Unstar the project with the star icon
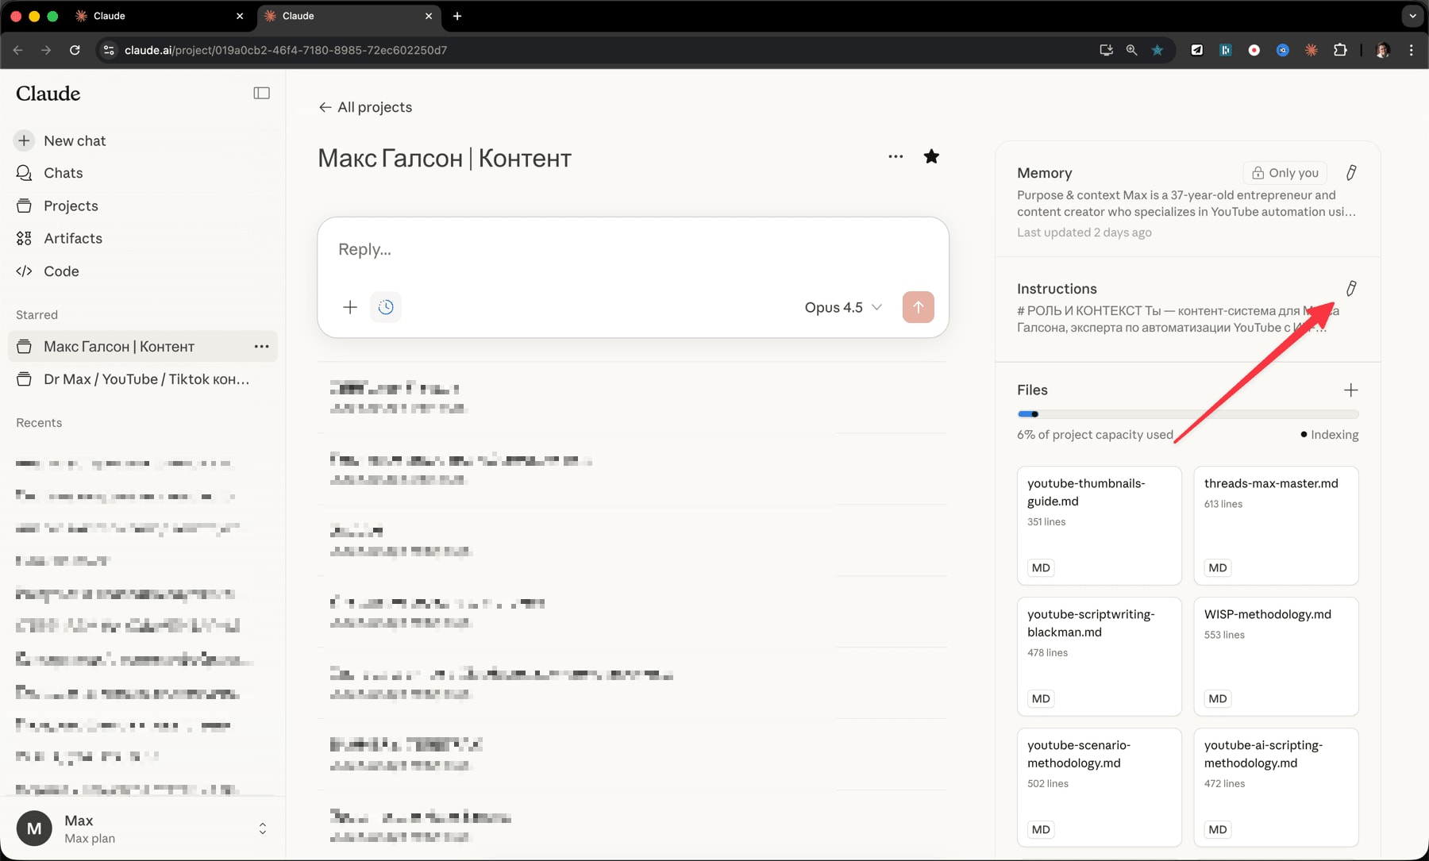This screenshot has width=1429, height=861. pos(931,156)
